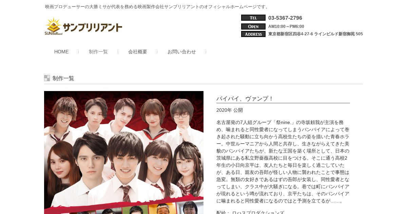Open the 制作一覧 menu item
Screen dimensions: 407x214
click(x=98, y=52)
